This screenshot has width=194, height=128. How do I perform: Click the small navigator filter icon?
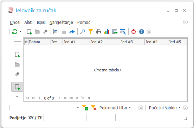click(89, 98)
